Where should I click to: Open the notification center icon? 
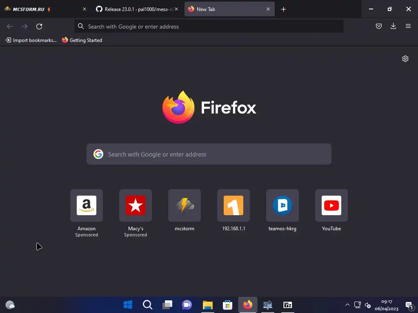(x=409, y=305)
